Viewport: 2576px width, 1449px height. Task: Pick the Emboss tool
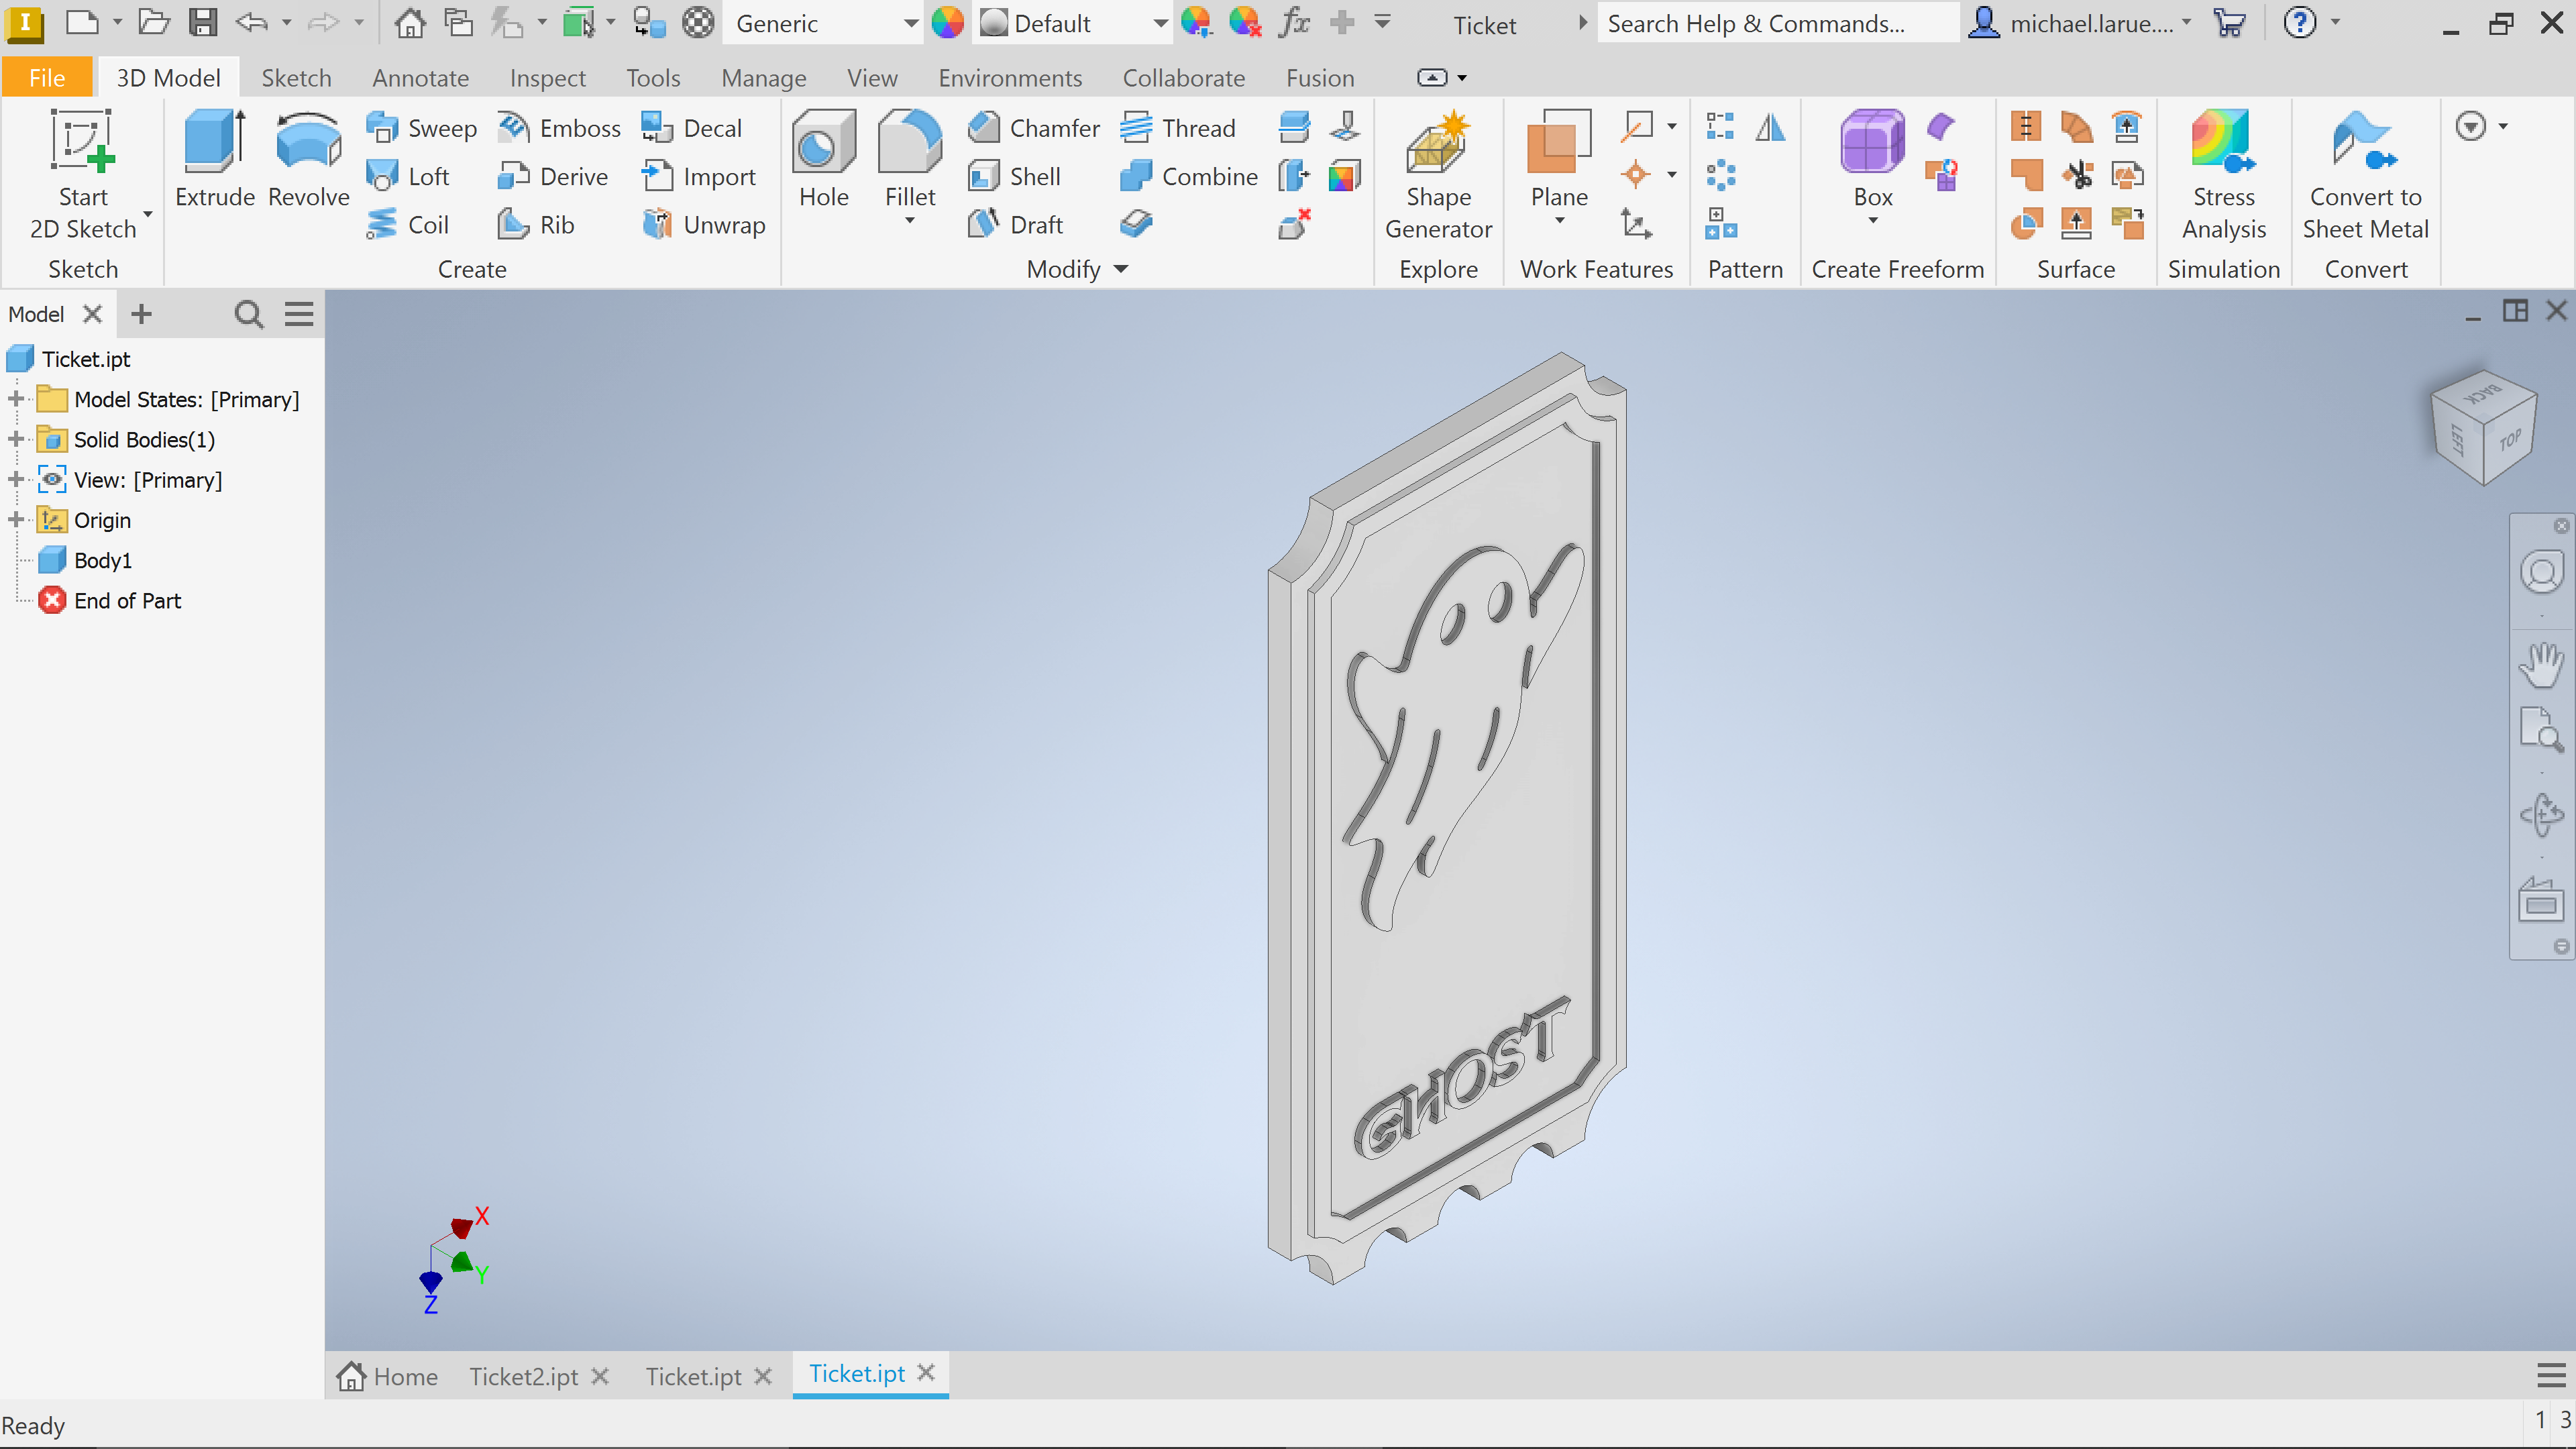tap(559, 128)
